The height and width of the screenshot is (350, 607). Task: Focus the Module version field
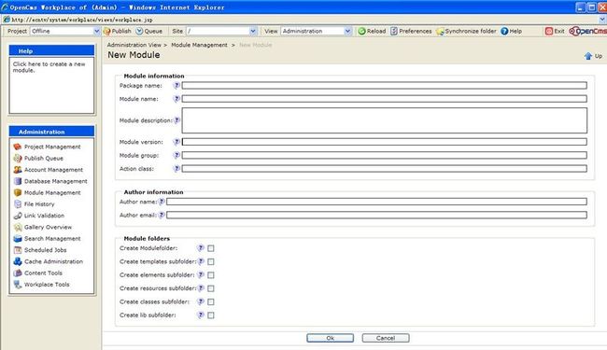(x=385, y=142)
